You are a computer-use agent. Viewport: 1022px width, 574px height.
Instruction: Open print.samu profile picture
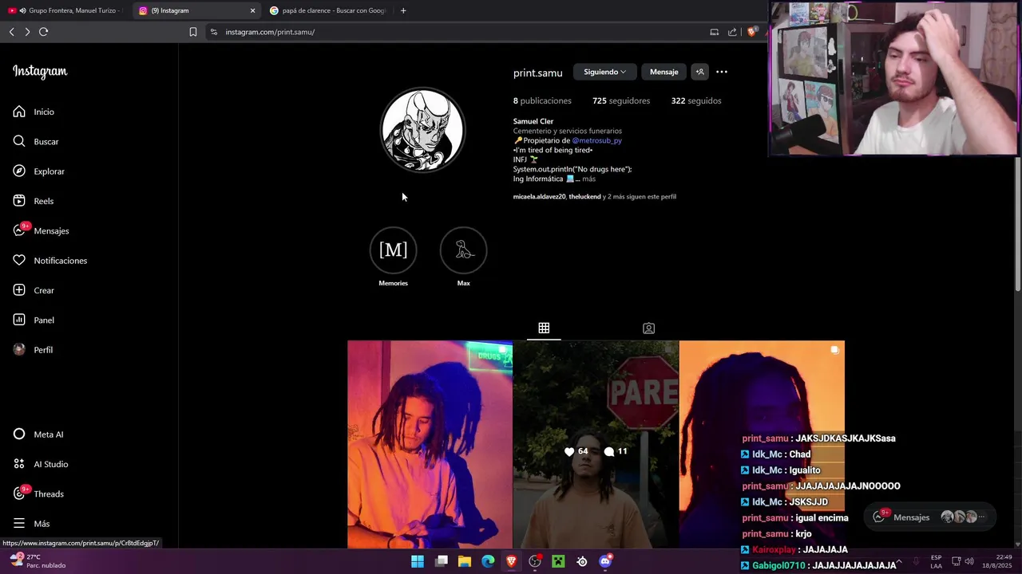click(x=422, y=130)
